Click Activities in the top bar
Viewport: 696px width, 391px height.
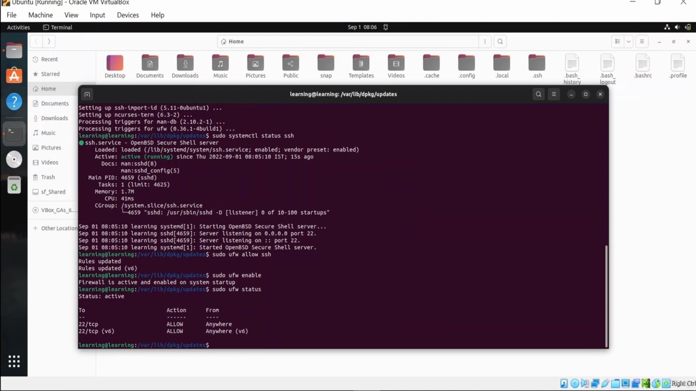[18, 27]
